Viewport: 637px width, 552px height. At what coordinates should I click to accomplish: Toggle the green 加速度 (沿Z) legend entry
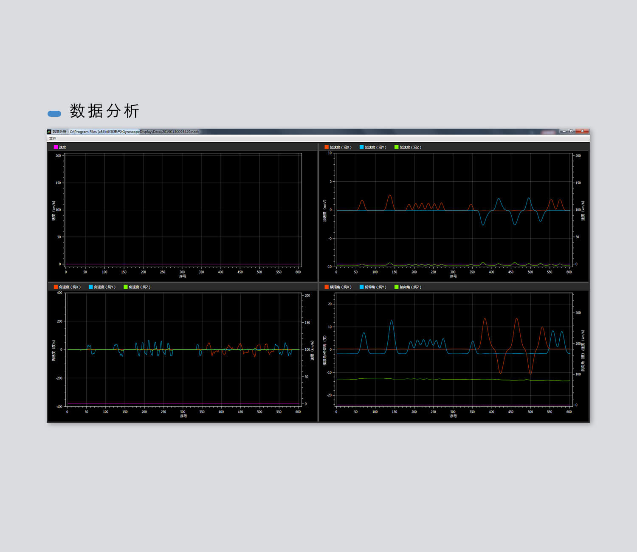point(408,147)
